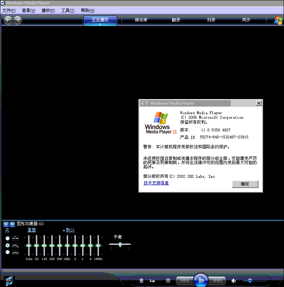The image size is (284, 287).
Task: Click the volume slider
Action: point(255,281)
